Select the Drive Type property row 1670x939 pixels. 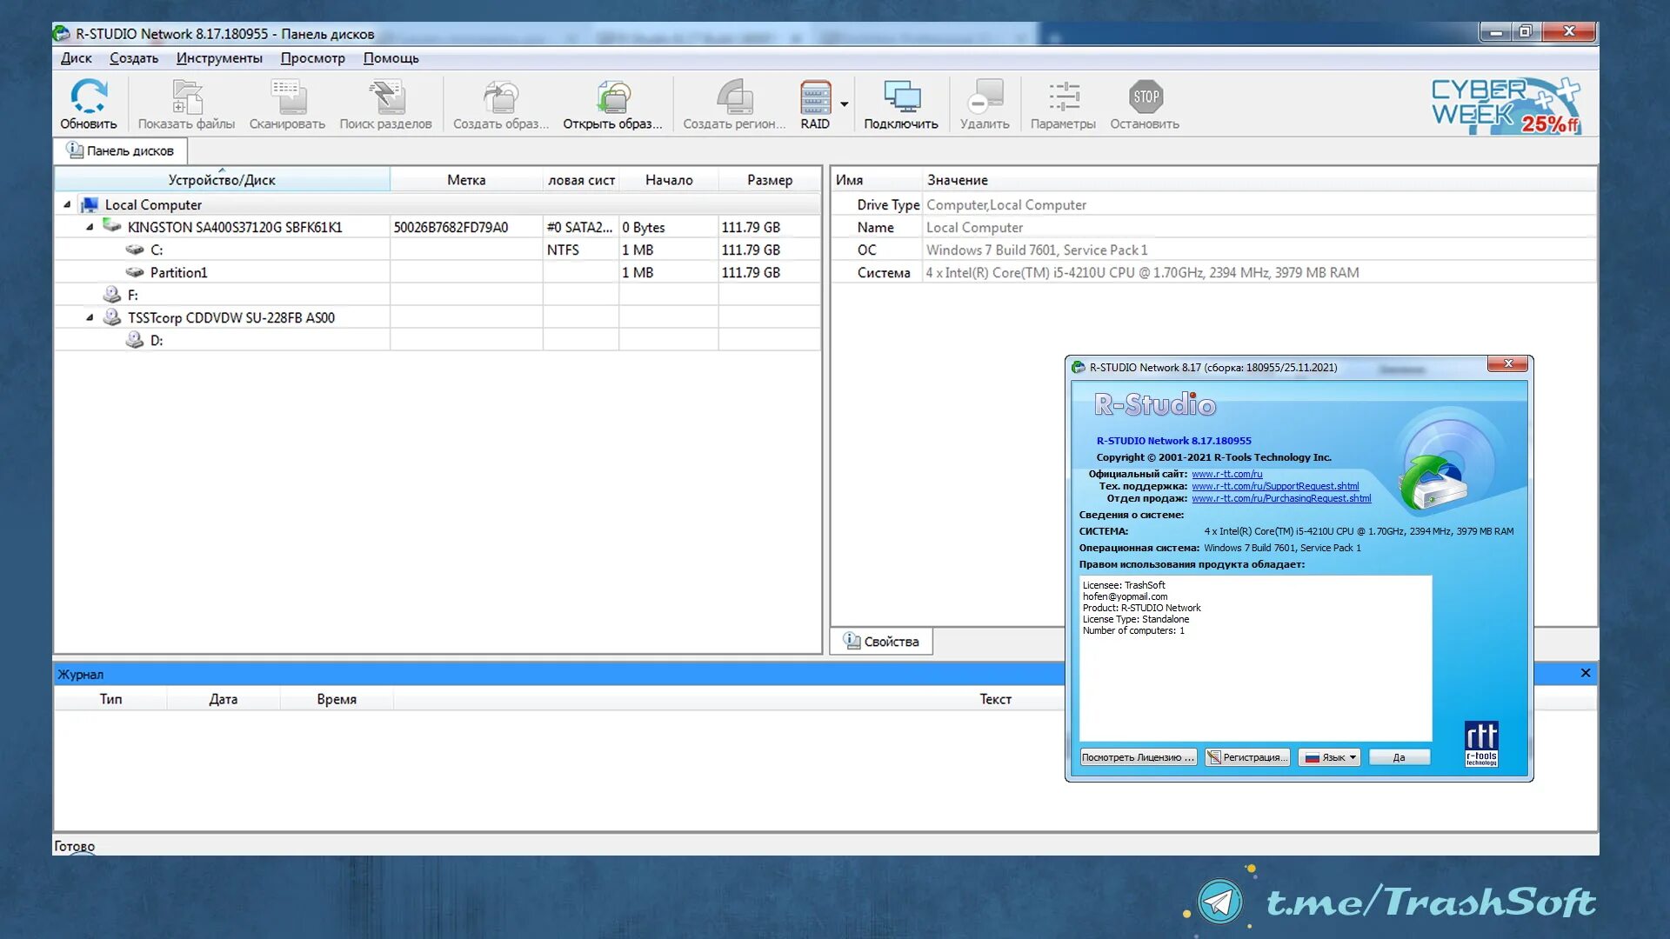click(1213, 205)
